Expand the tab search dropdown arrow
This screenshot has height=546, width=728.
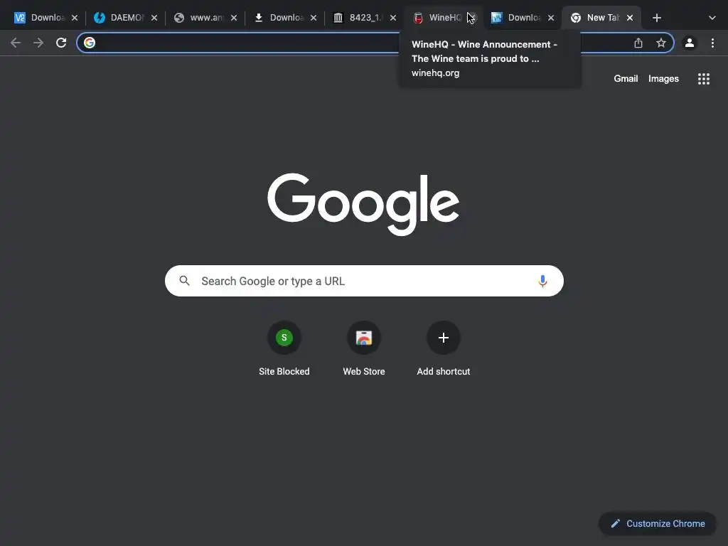(x=712, y=18)
